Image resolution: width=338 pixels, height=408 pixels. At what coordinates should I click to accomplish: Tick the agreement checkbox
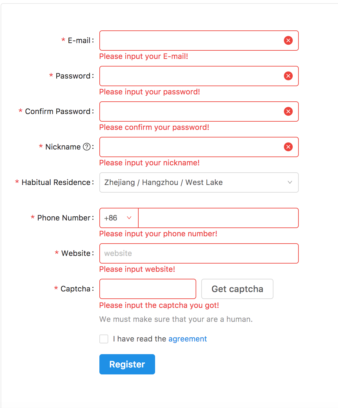[104, 339]
